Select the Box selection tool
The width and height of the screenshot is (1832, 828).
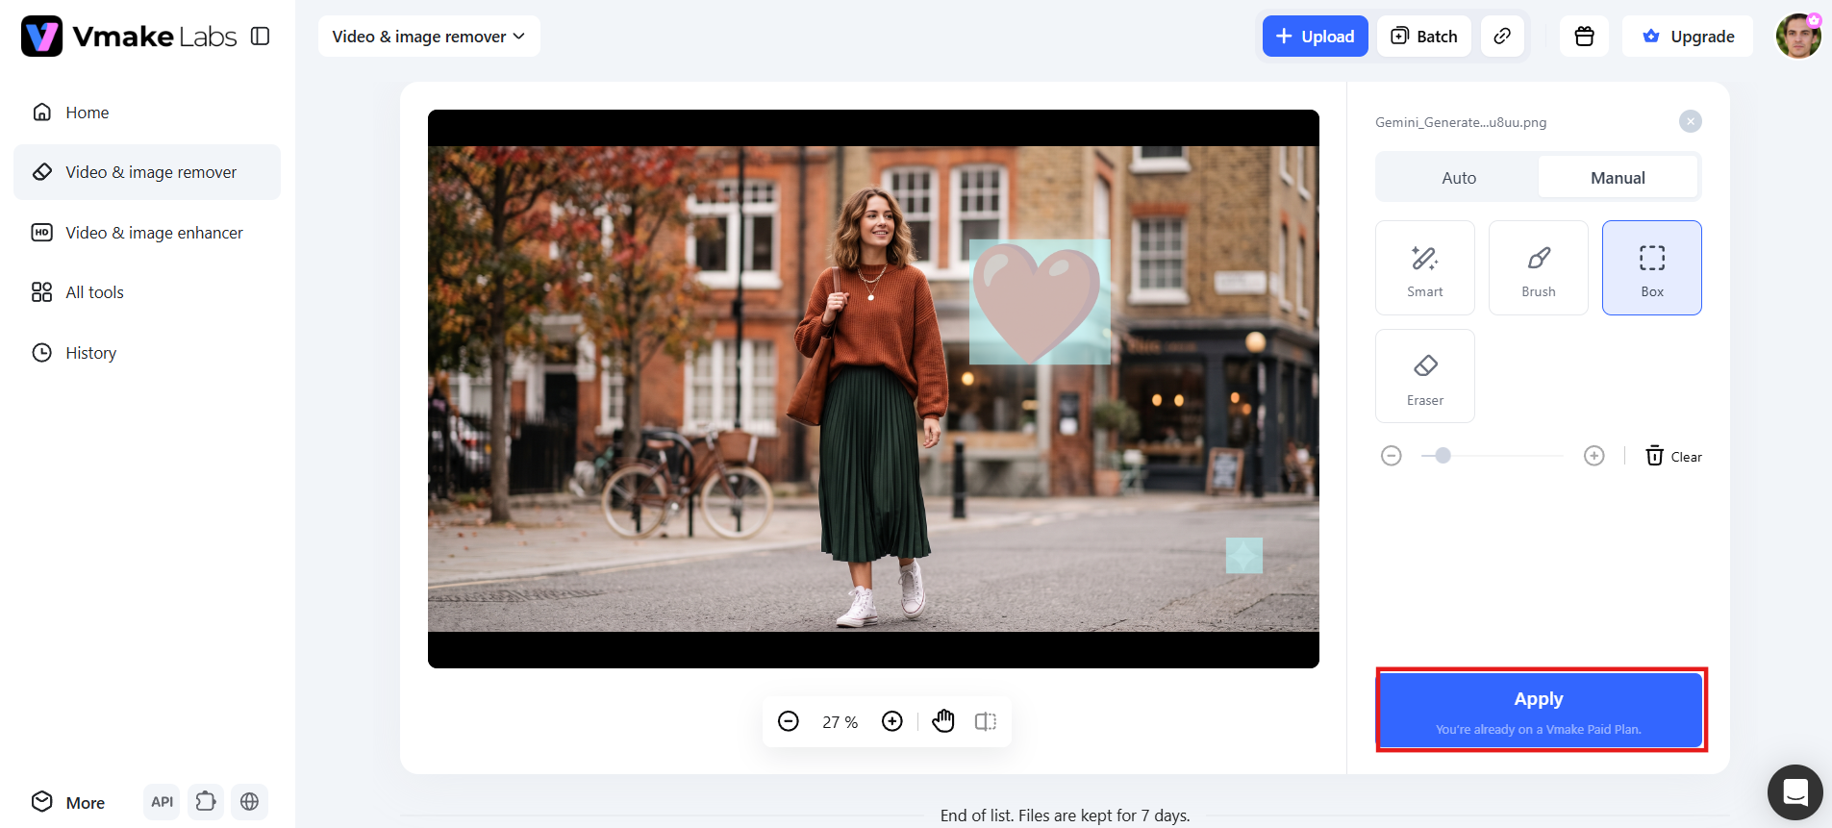coord(1651,267)
